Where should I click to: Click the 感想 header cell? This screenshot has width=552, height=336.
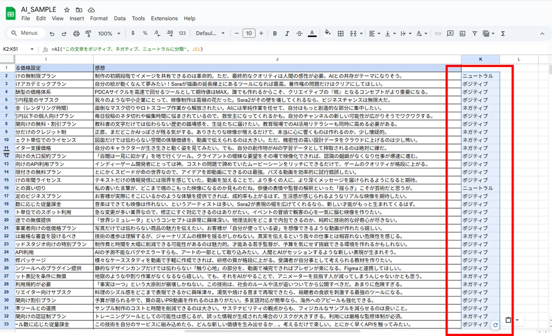coord(277,68)
